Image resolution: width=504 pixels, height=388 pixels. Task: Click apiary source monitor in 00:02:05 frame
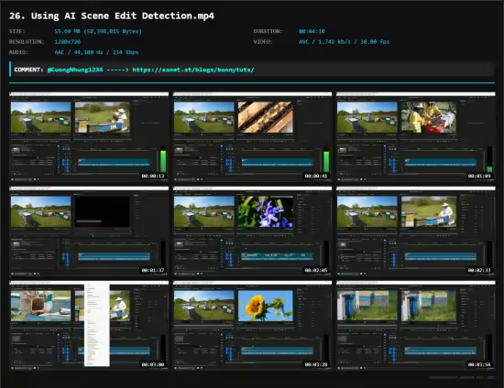204,211
